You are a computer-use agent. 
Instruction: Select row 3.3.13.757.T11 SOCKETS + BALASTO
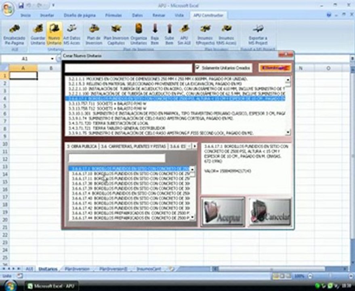[x=175, y=103]
